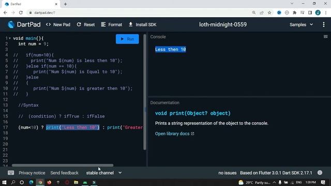This screenshot has width=331, height=186.
Task: Open DartPad three-dot overflow menu
Action: coord(324,25)
